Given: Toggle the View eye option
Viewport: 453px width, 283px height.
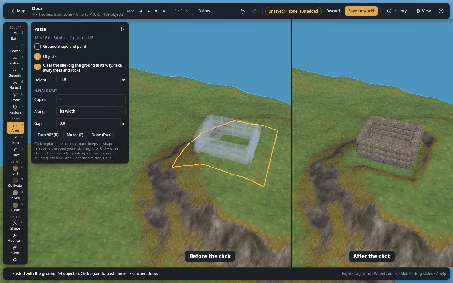Looking at the screenshot, I should 423,11.
